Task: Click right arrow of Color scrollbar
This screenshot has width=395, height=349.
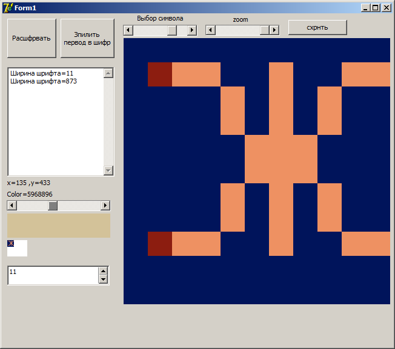Action: 105,206
